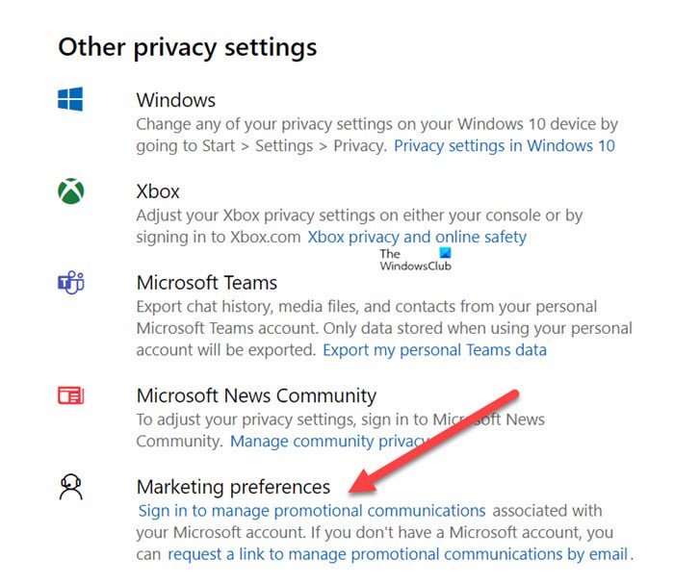Open Privacy settings in Windows 10 link

point(505,146)
